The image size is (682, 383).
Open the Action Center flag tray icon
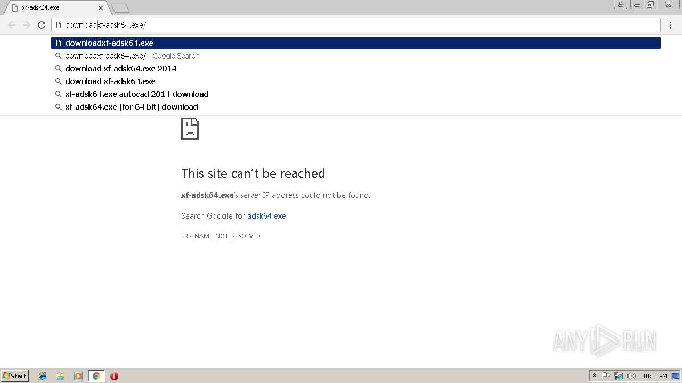point(606,376)
